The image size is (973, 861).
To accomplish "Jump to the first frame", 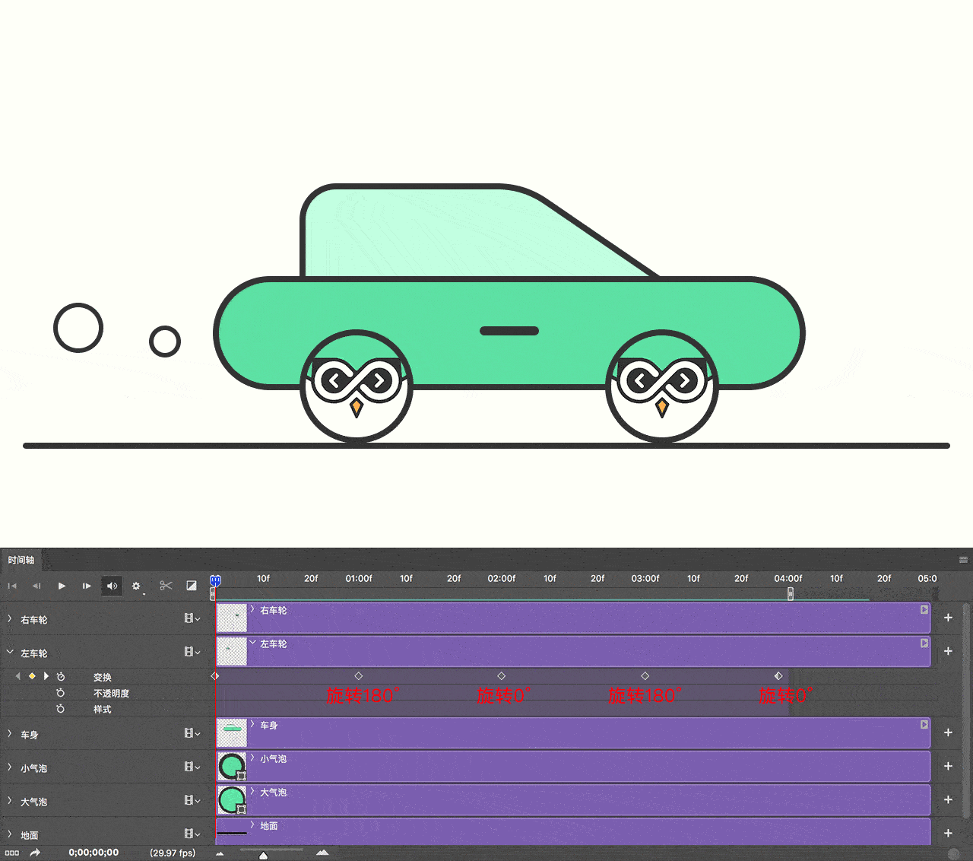I will pyautogui.click(x=12, y=586).
